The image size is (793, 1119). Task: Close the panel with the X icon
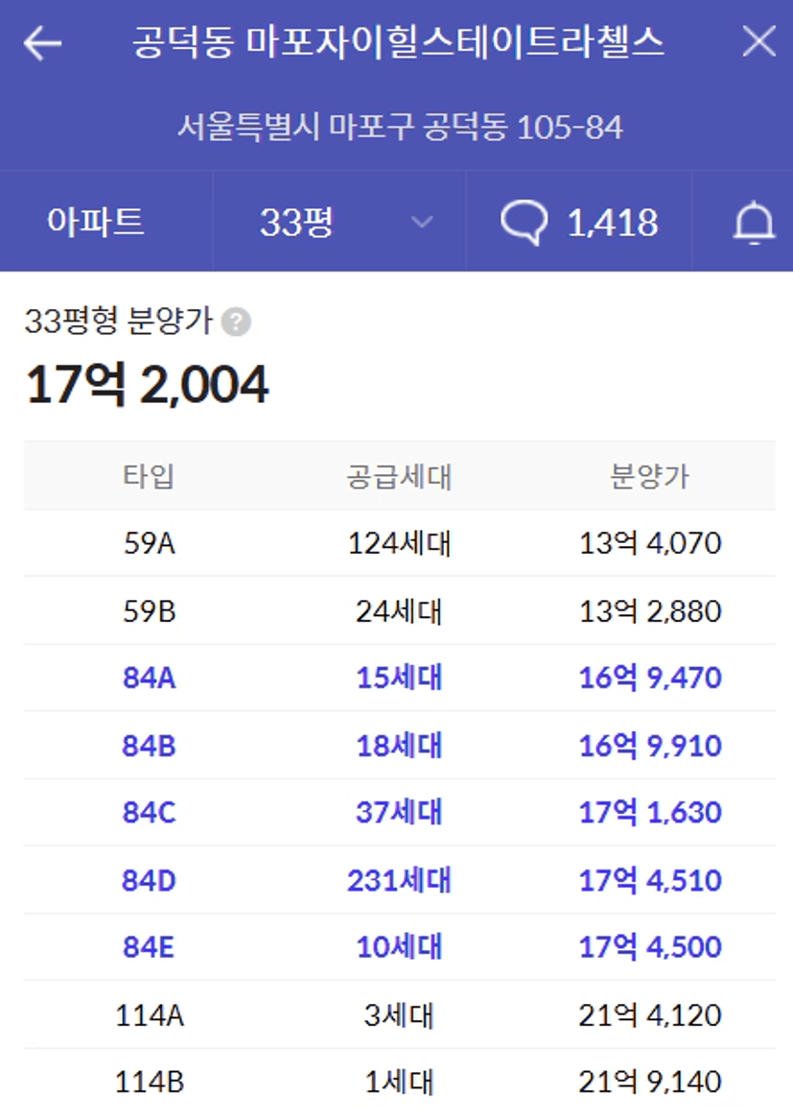(x=758, y=41)
